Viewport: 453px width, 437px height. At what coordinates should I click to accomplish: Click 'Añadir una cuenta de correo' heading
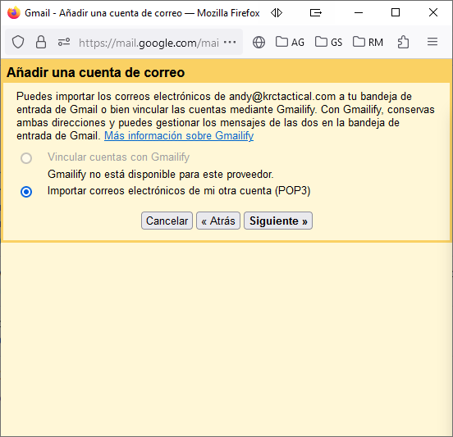[96, 72]
